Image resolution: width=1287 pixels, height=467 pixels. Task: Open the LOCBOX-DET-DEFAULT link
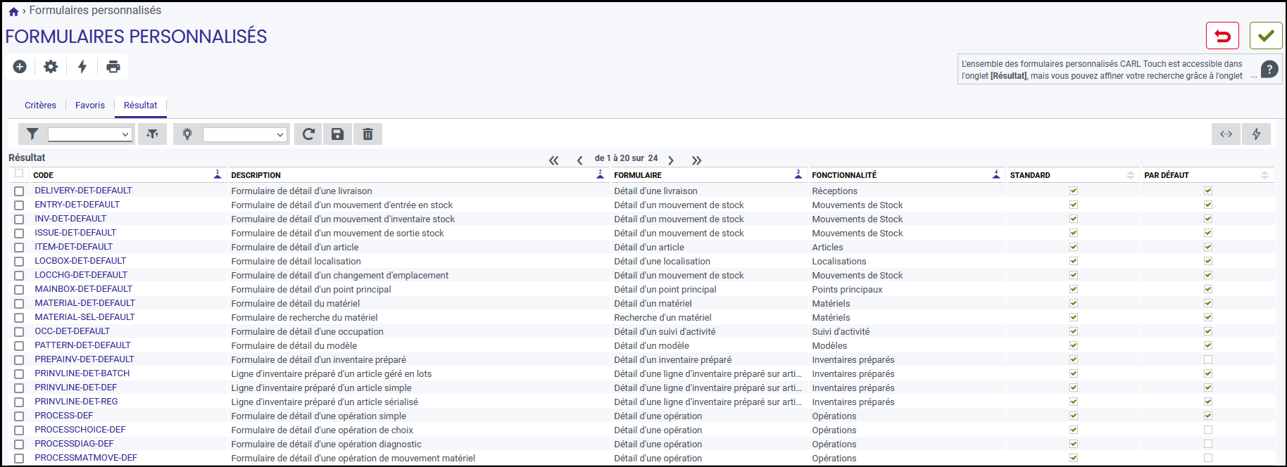(80, 261)
